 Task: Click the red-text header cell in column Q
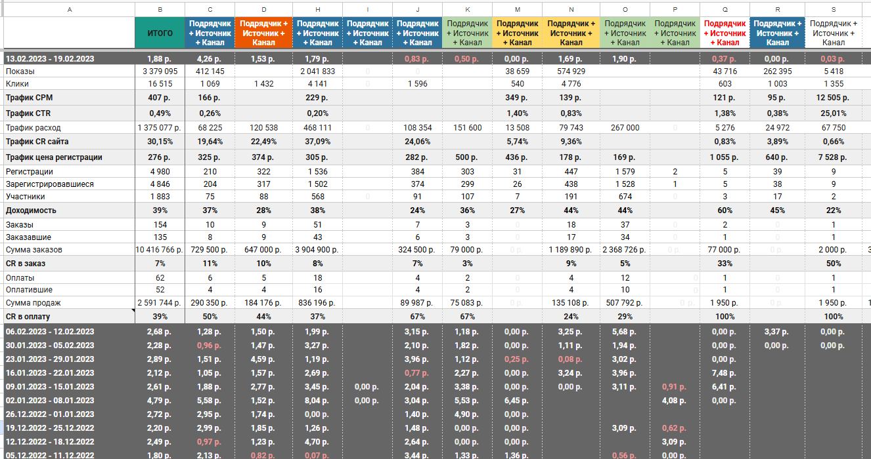(x=725, y=33)
